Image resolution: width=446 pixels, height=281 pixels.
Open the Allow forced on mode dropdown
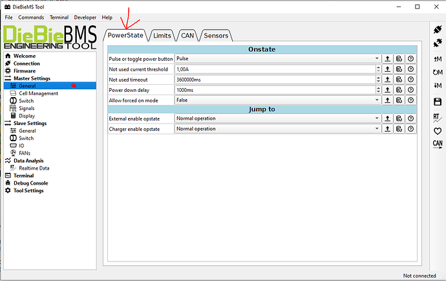click(277, 100)
